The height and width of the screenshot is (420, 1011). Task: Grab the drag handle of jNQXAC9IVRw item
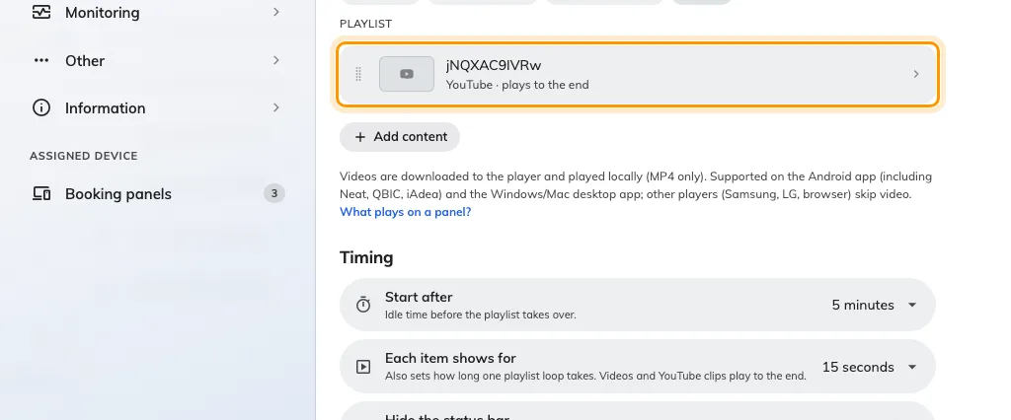(x=358, y=74)
